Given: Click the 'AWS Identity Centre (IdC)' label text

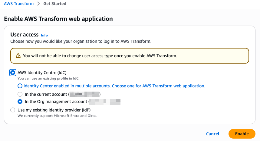Looking at the screenshot, I should [42, 73].
